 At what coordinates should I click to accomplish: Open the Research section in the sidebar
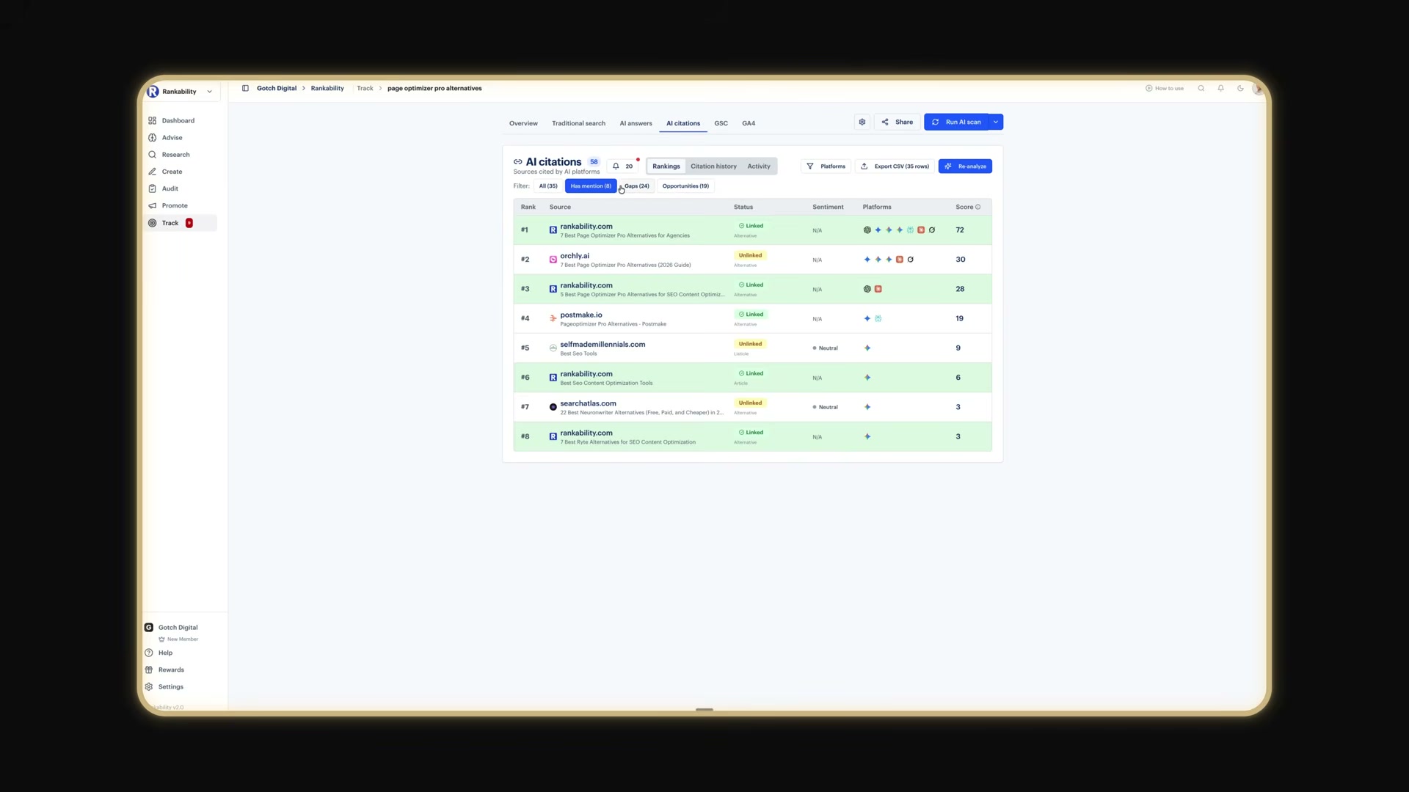click(175, 154)
